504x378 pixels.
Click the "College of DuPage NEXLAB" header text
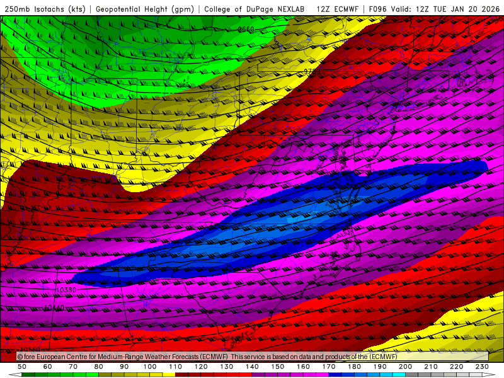click(255, 9)
